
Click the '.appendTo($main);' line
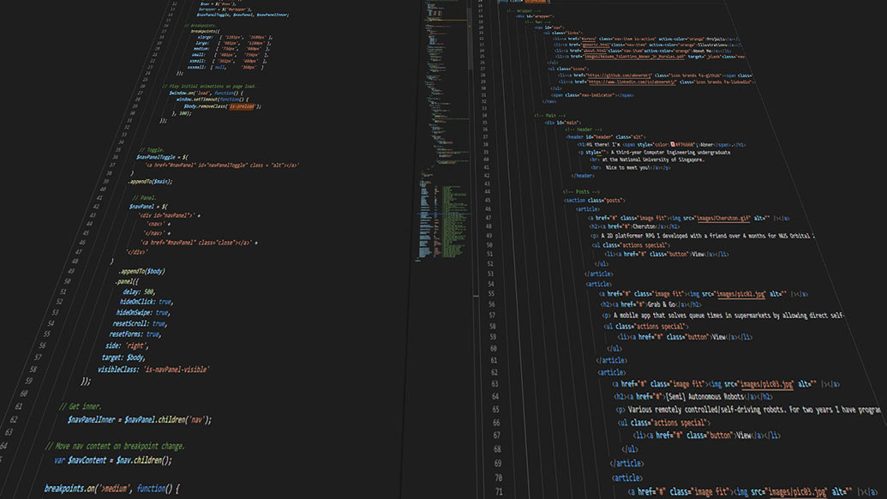click(151, 182)
